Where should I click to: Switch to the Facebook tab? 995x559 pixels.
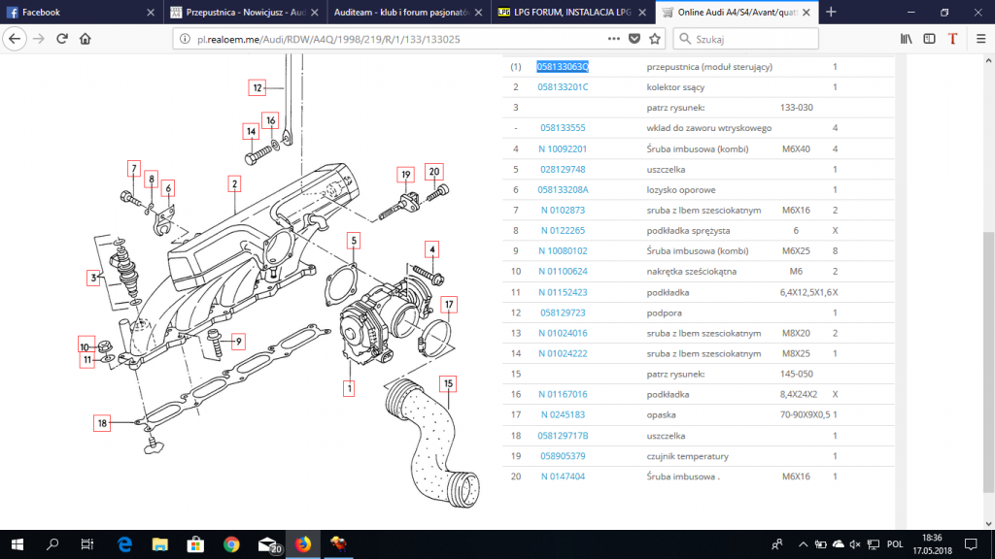pos(82,12)
